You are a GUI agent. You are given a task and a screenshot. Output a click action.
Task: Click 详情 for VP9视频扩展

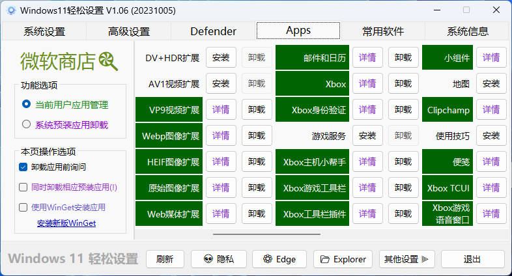tap(221, 110)
